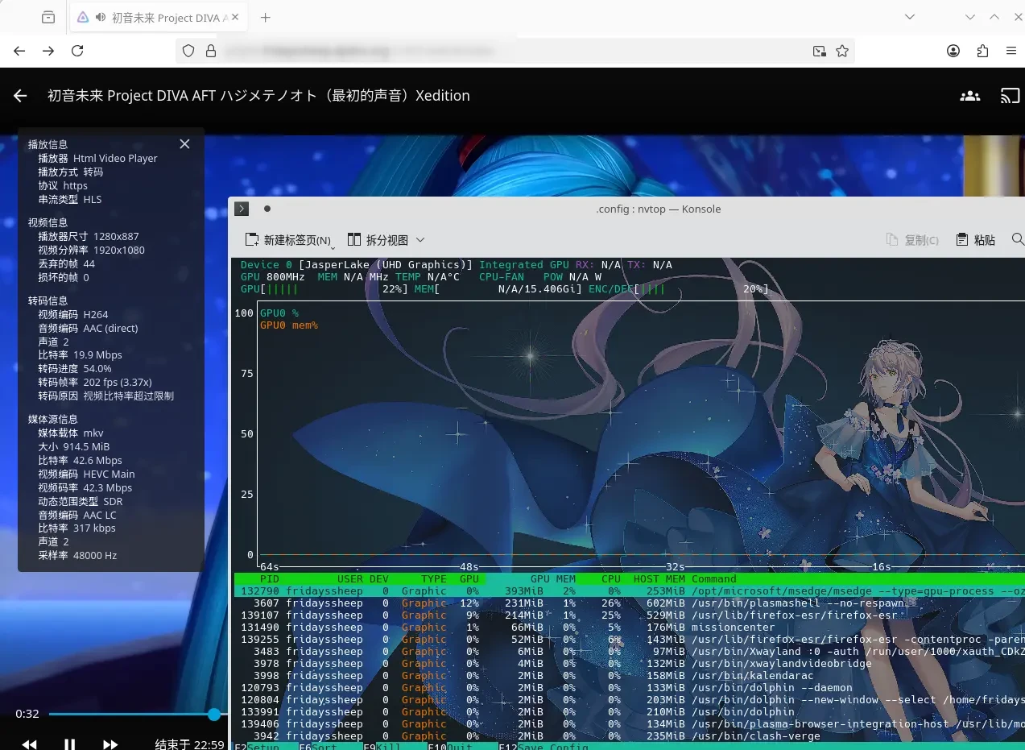Reload the current page

(77, 50)
